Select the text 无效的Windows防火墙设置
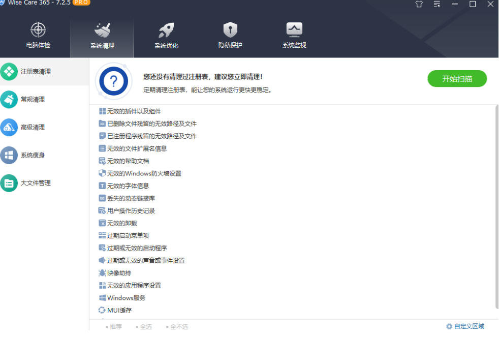The width and height of the screenshot is (499, 337). tap(144, 173)
